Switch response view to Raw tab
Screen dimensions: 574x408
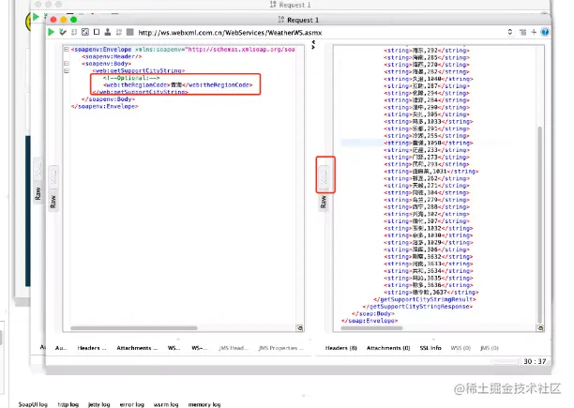(x=324, y=202)
